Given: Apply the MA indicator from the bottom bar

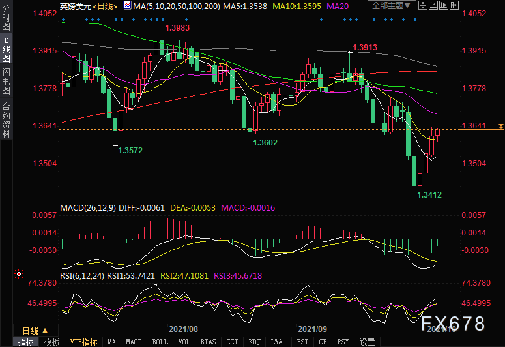Looking at the screenshot, I should 112,342.
